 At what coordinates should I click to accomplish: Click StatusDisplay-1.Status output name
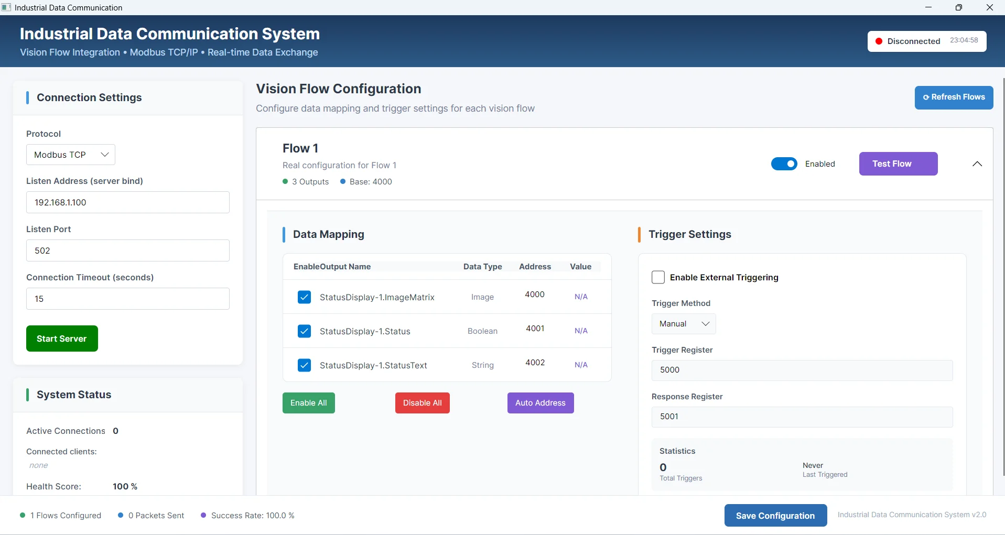pos(365,331)
